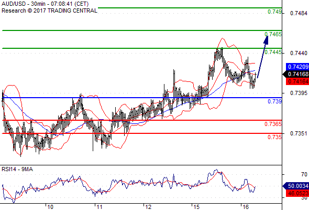Click the green 0.7445 resistance label
The height and width of the screenshot is (210, 309).
tap(273, 52)
